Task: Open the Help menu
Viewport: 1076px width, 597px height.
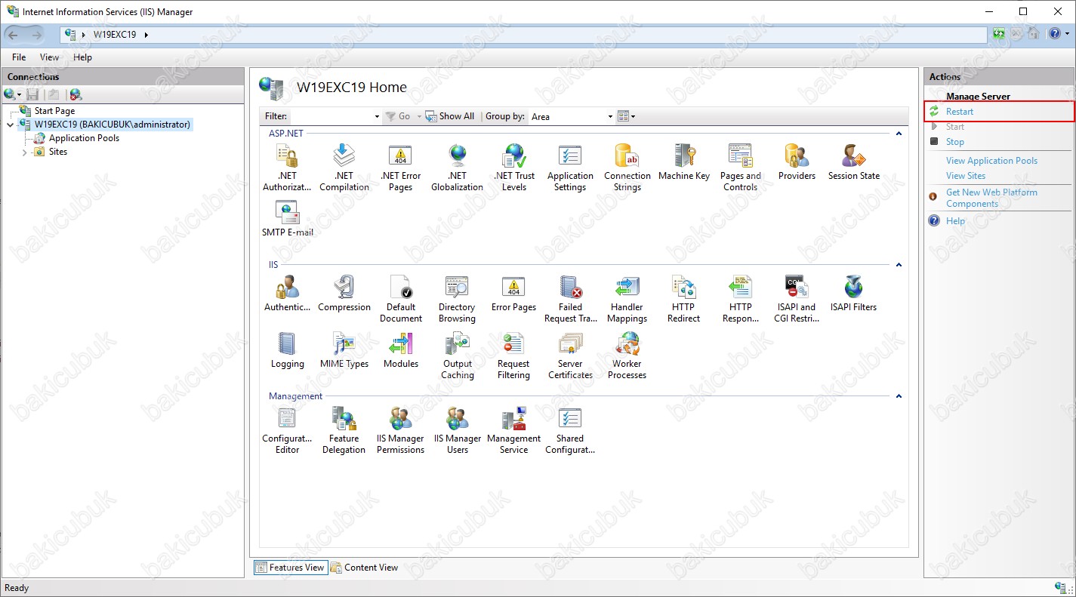Action: (82, 57)
